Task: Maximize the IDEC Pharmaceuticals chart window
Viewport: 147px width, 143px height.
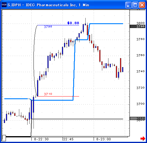Action: (135, 5)
